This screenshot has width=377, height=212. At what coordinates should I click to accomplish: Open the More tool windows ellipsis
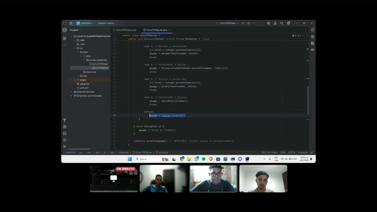click(x=65, y=45)
